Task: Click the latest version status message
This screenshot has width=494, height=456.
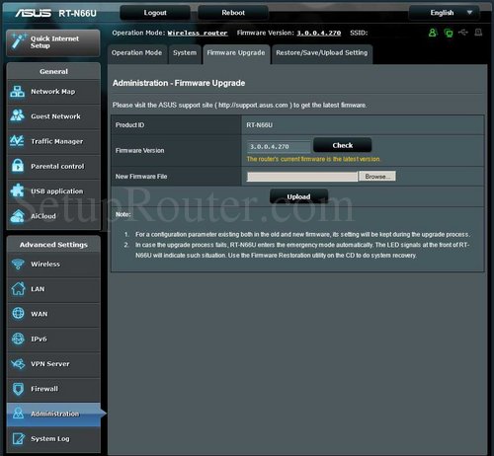Action: coord(313,159)
